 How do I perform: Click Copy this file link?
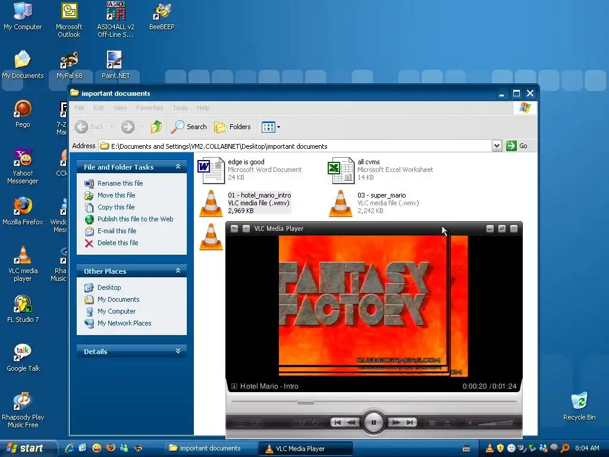point(116,207)
